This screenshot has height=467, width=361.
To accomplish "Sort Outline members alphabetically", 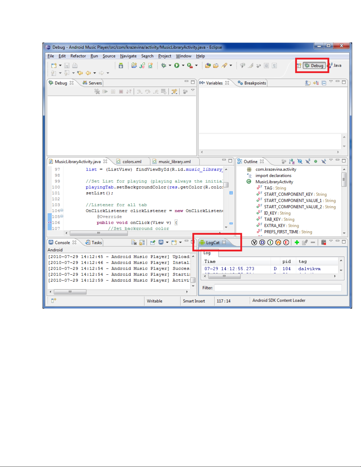I will point(292,161).
